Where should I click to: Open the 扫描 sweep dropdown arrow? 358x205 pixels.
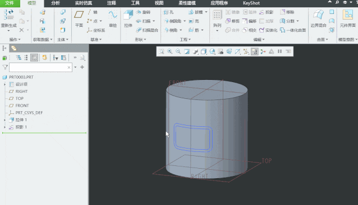tap(154, 21)
